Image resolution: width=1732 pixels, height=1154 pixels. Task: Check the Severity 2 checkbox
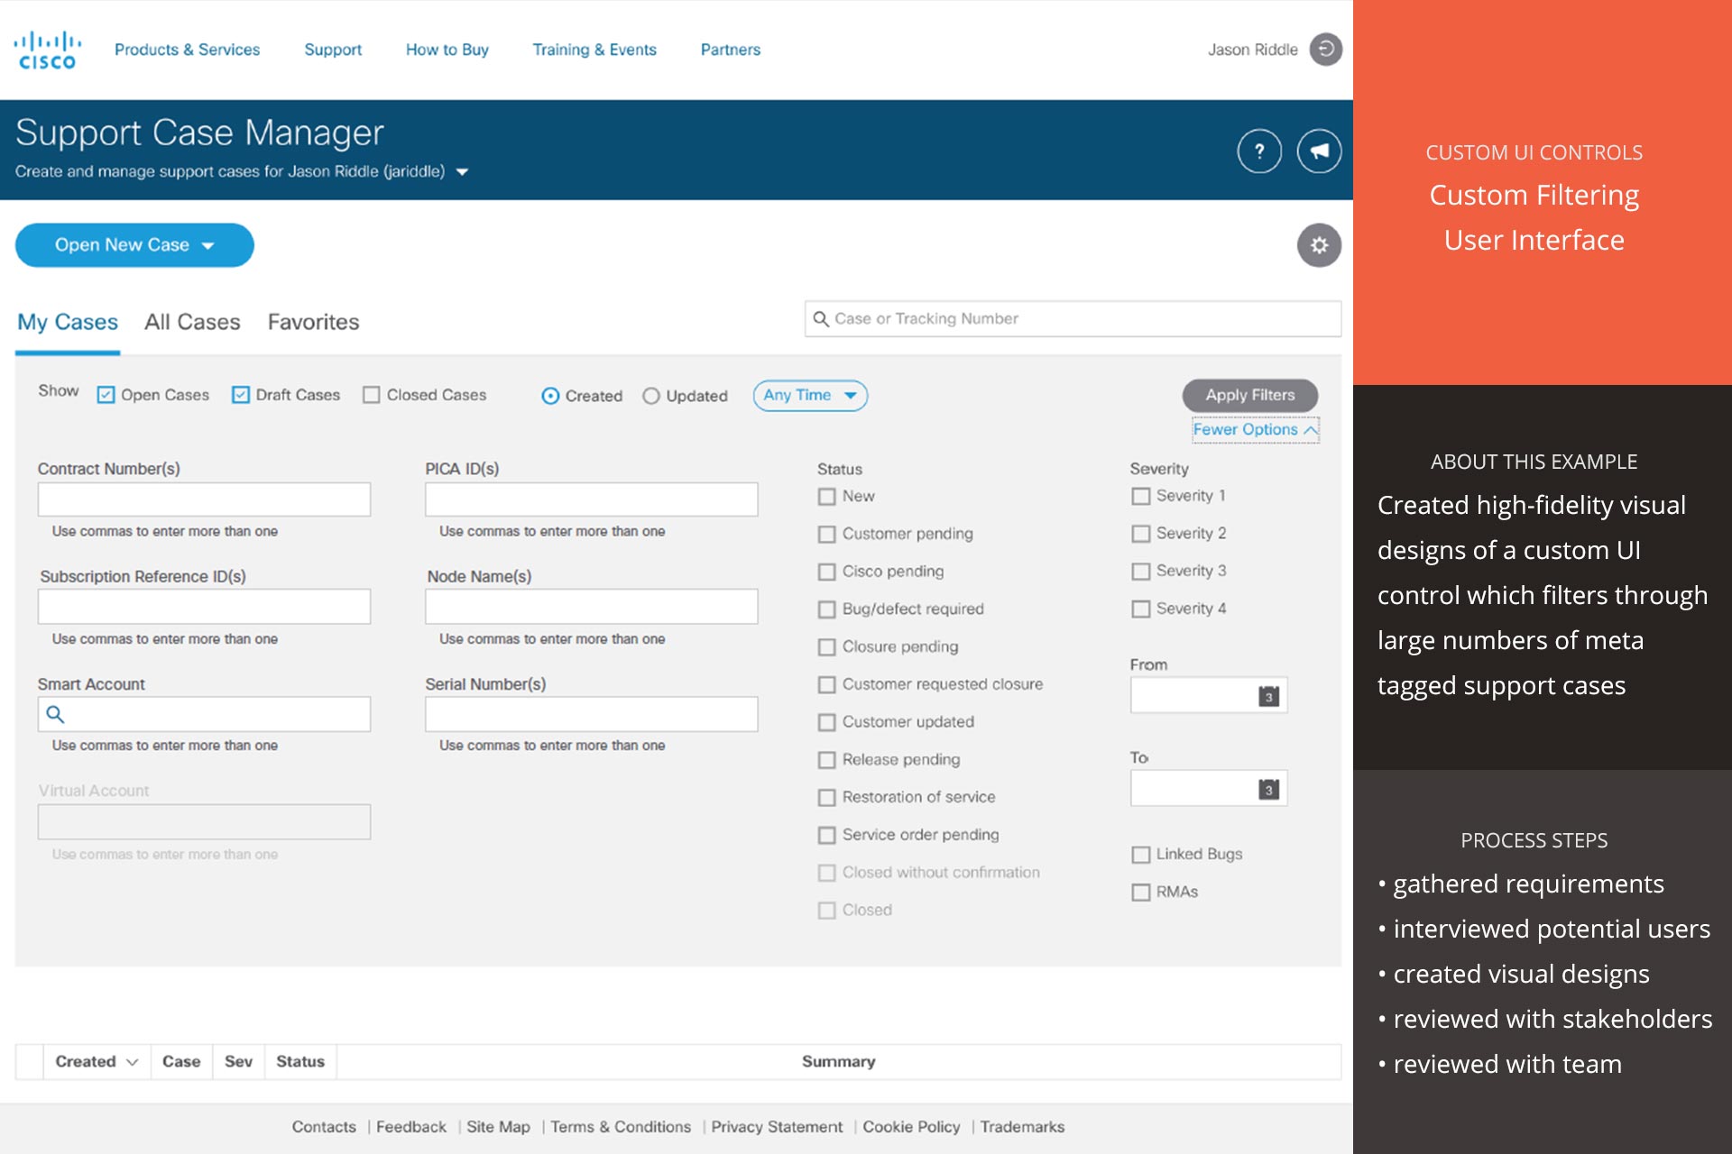click(1140, 534)
